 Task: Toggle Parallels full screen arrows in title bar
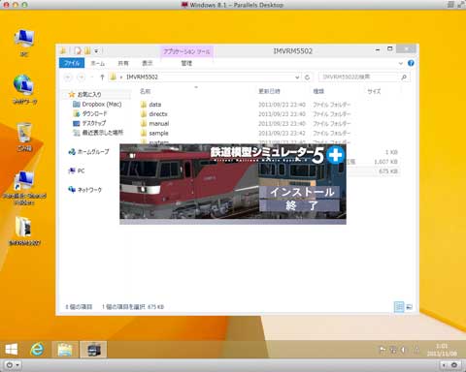point(460,5)
